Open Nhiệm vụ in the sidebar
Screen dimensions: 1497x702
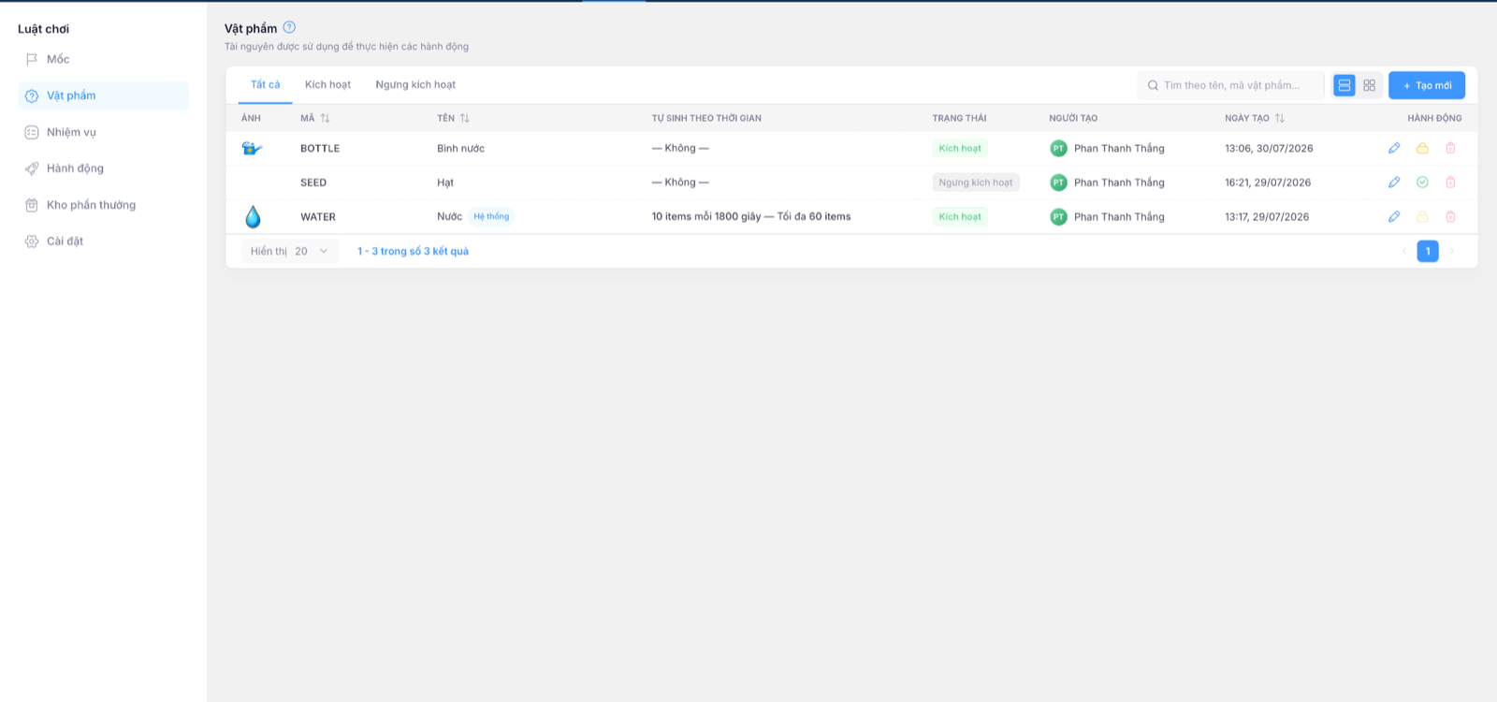pos(103,132)
